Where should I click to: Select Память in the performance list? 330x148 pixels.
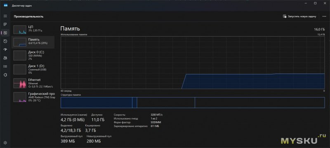point(33,42)
